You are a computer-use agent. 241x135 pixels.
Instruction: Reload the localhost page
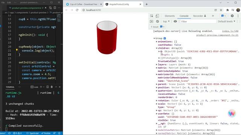click(77, 10)
